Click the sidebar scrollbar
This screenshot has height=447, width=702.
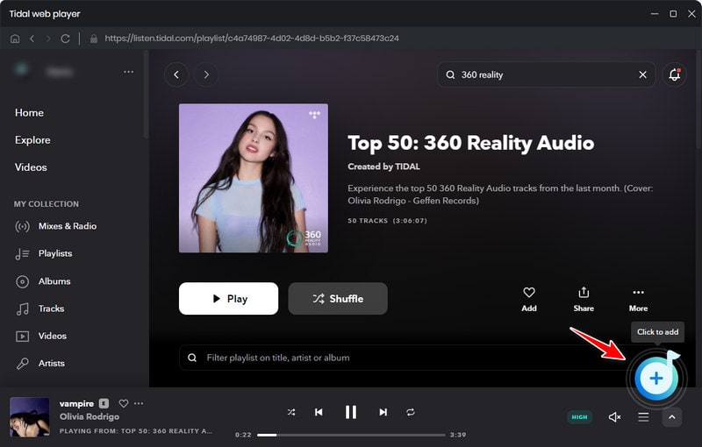coord(146,94)
